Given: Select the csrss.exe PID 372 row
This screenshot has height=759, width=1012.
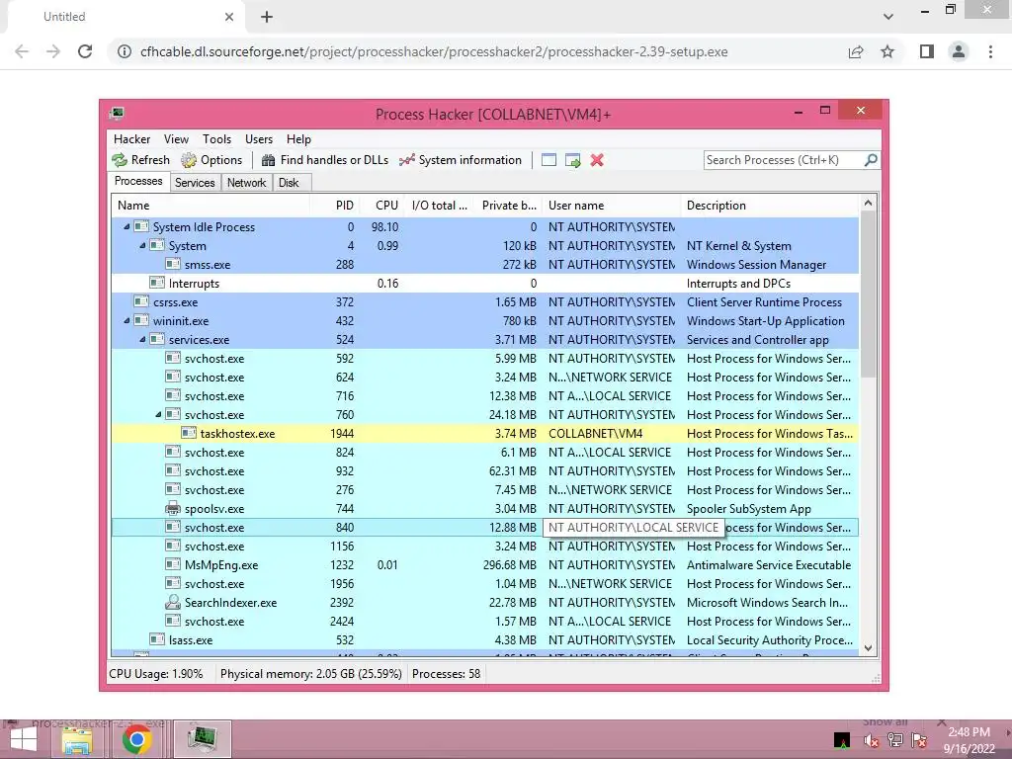Looking at the screenshot, I should pos(484,301).
